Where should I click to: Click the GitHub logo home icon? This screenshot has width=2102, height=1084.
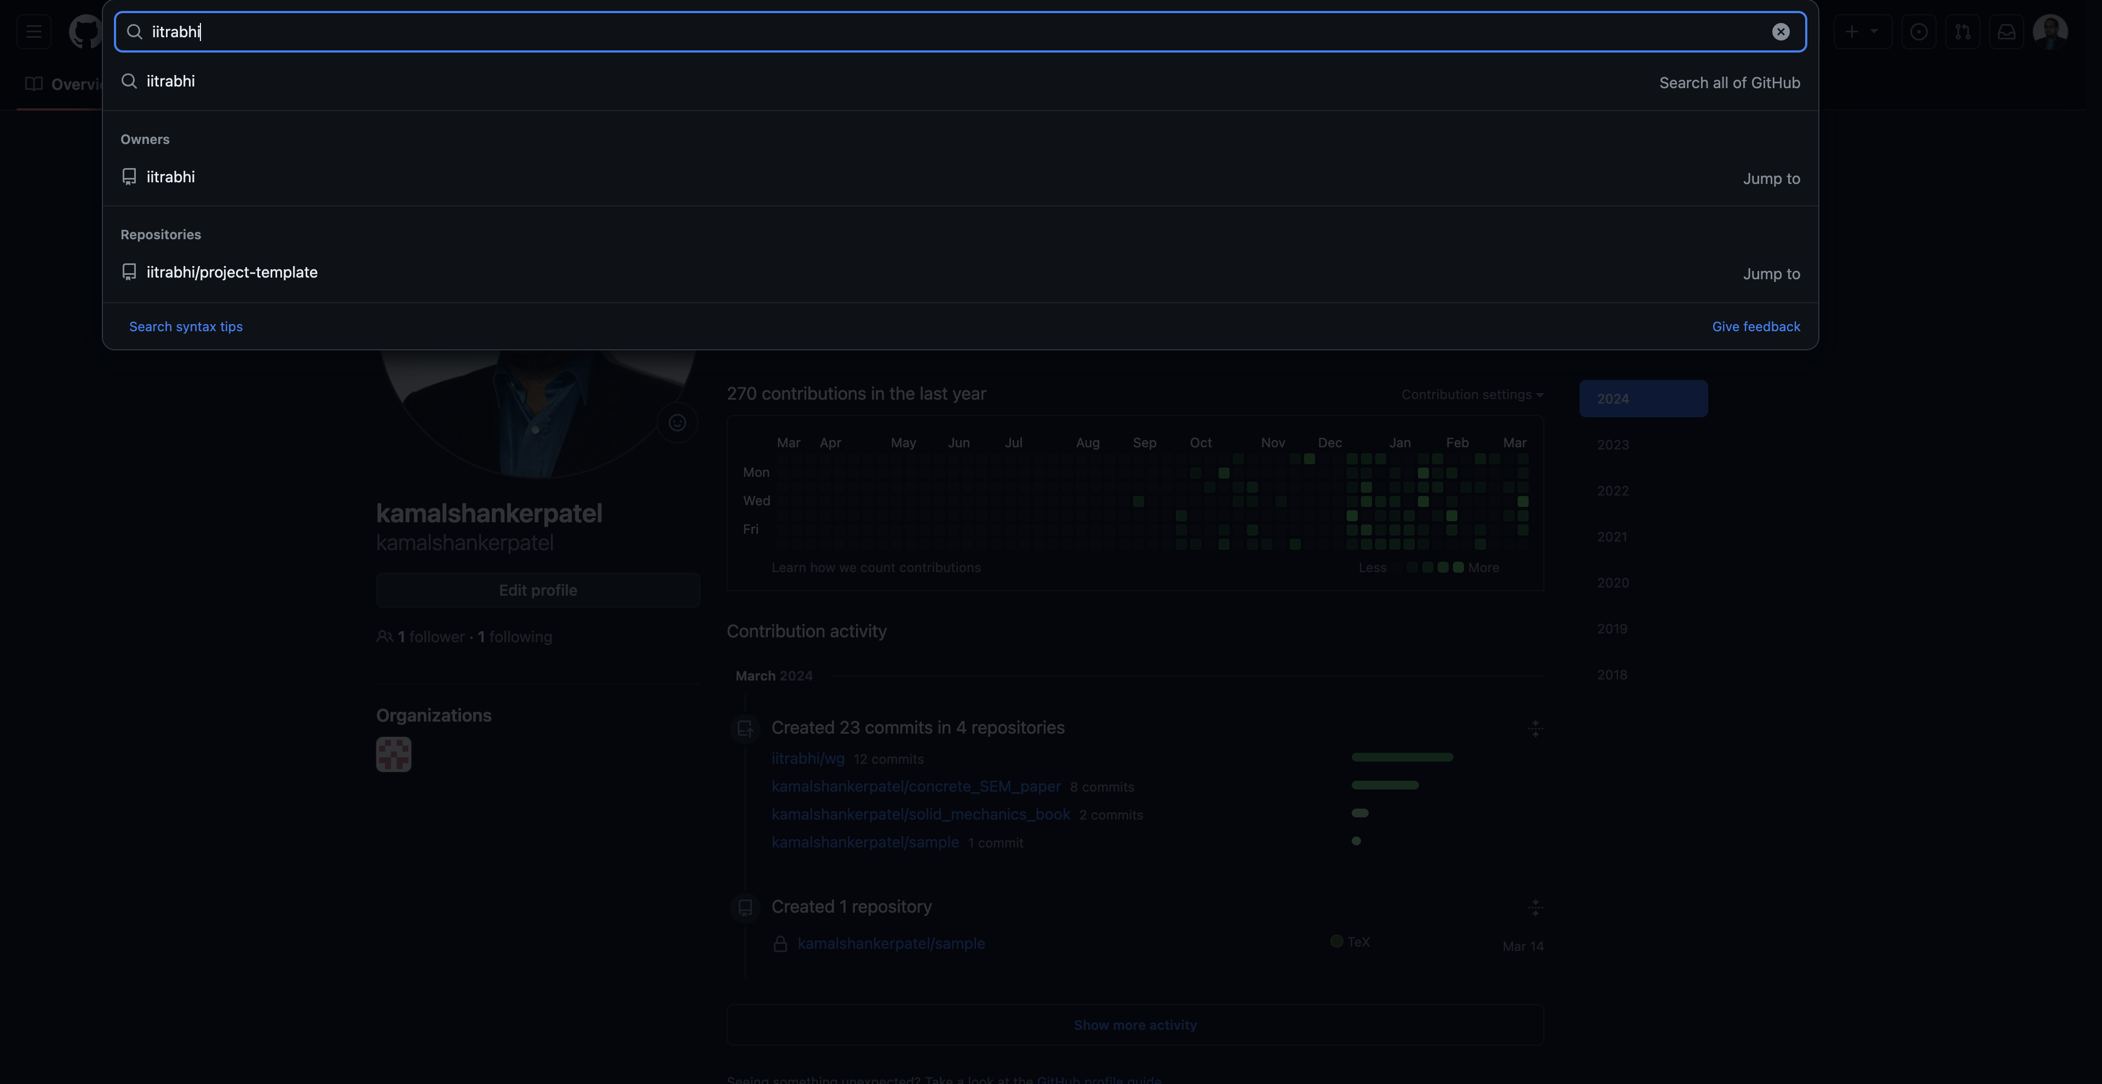85,32
